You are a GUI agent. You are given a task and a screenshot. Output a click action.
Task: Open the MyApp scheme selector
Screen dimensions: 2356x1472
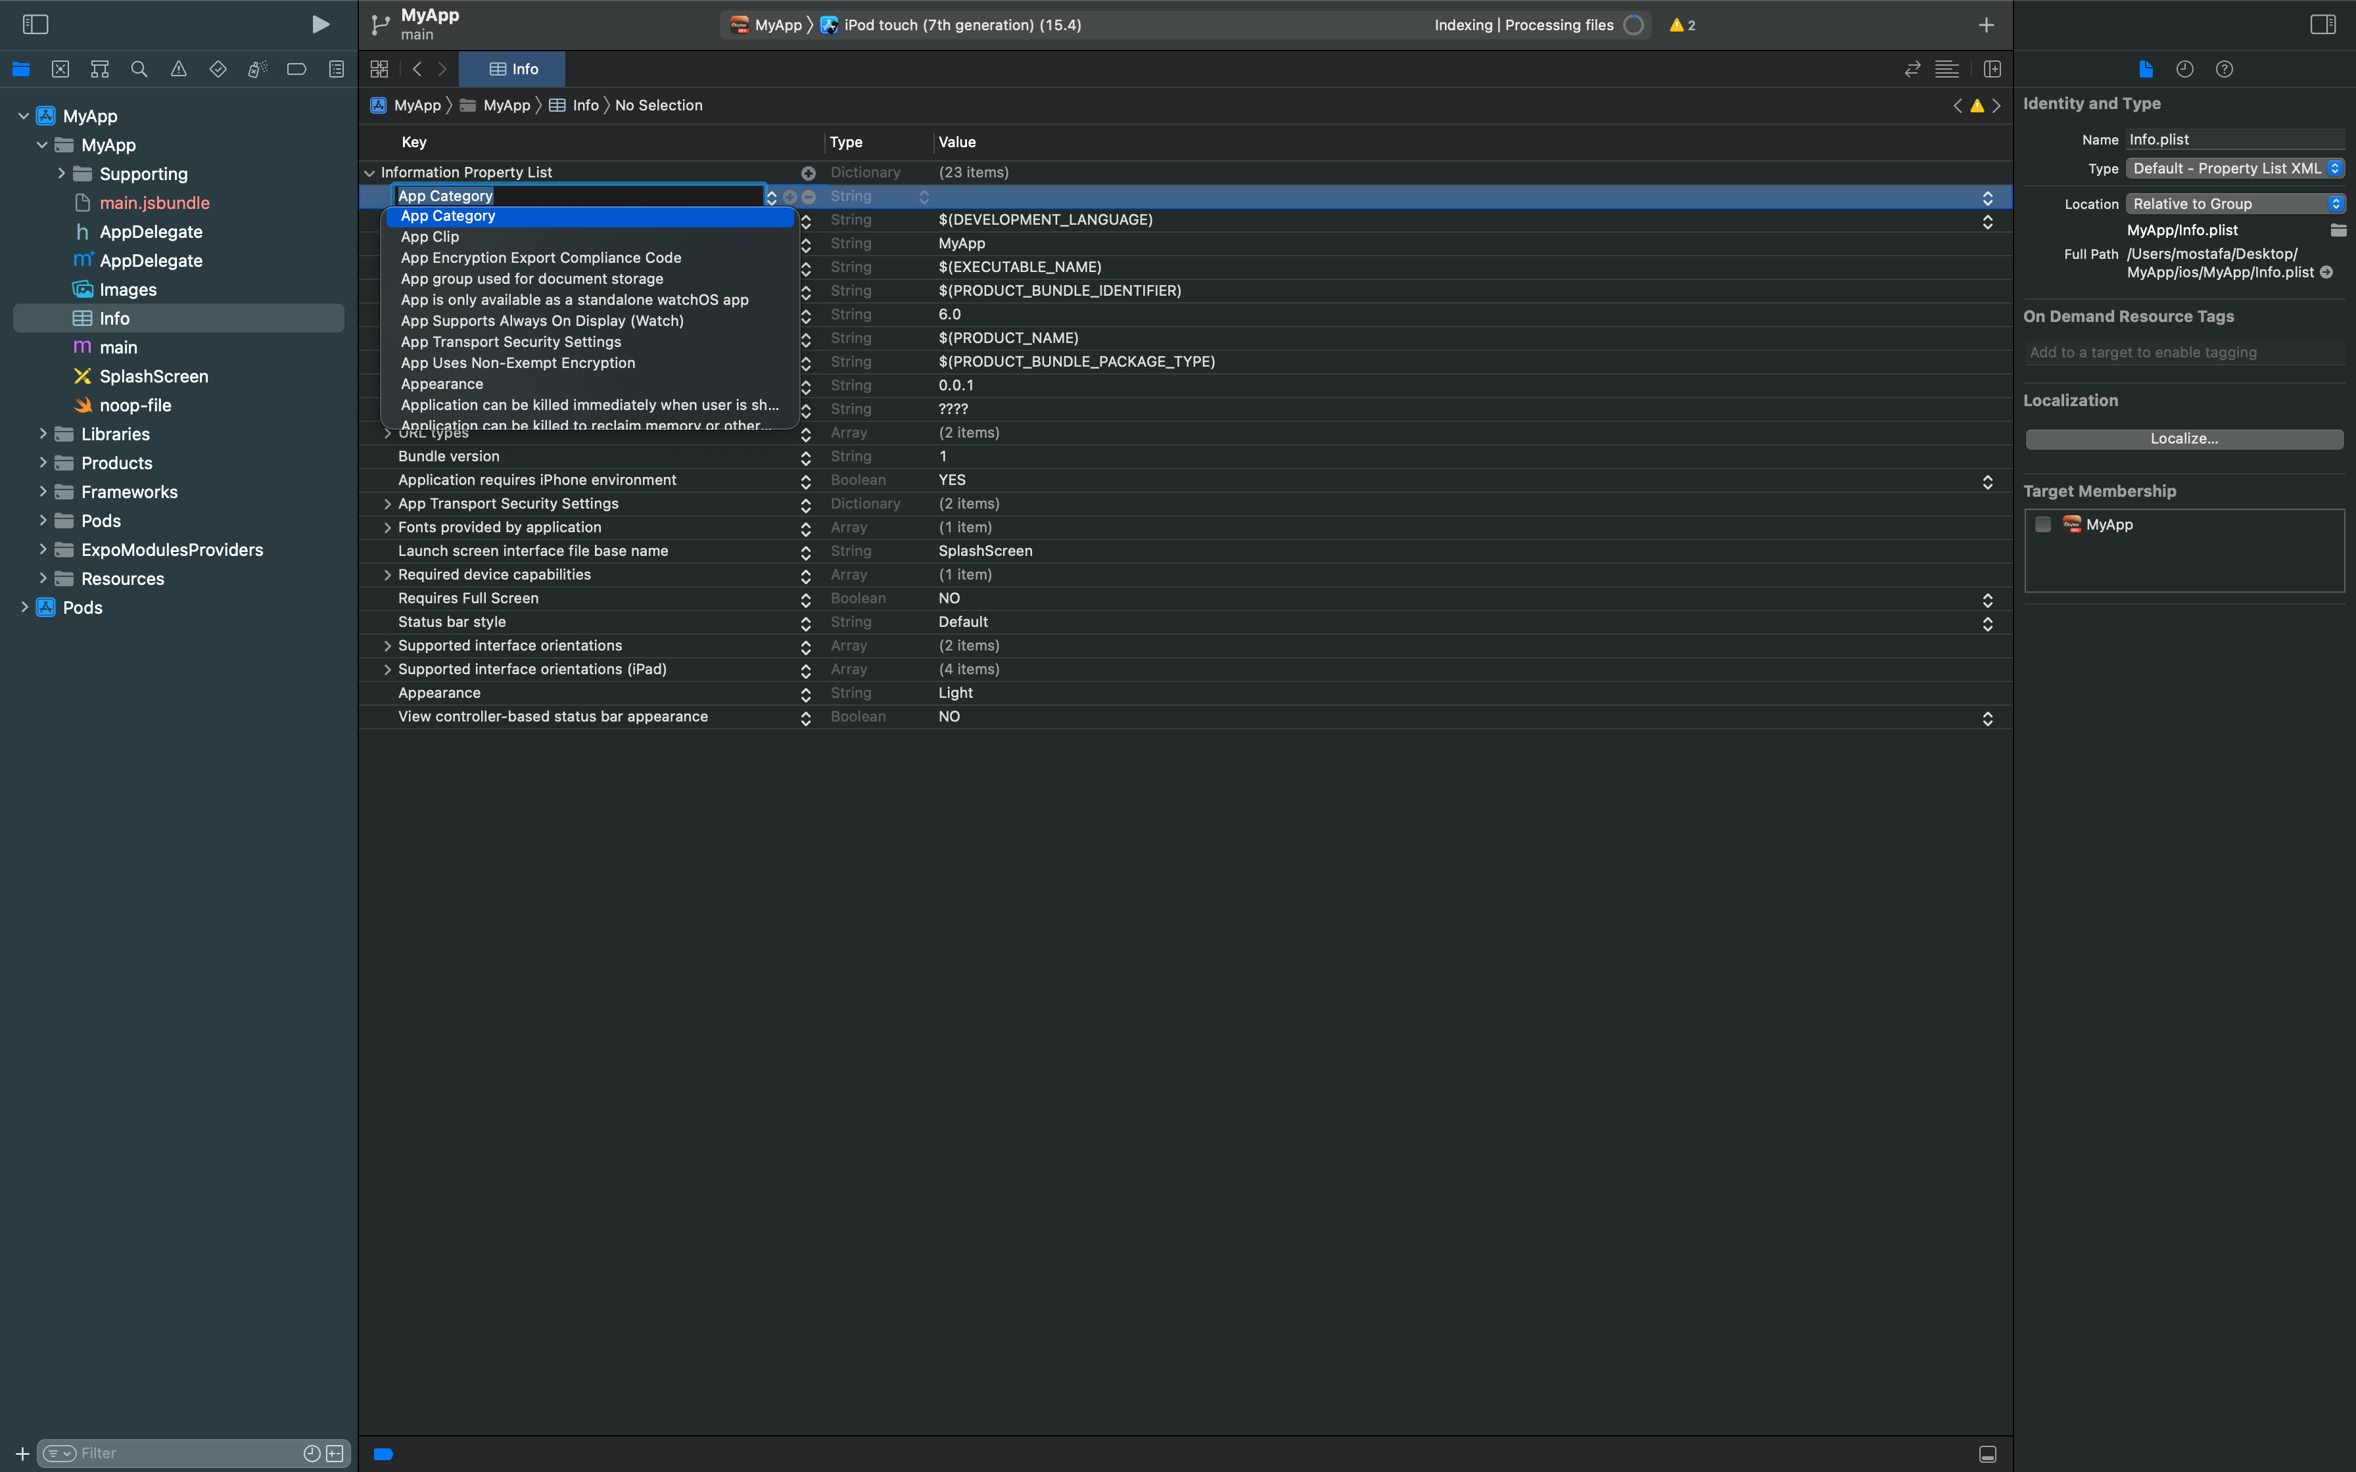tap(766, 26)
